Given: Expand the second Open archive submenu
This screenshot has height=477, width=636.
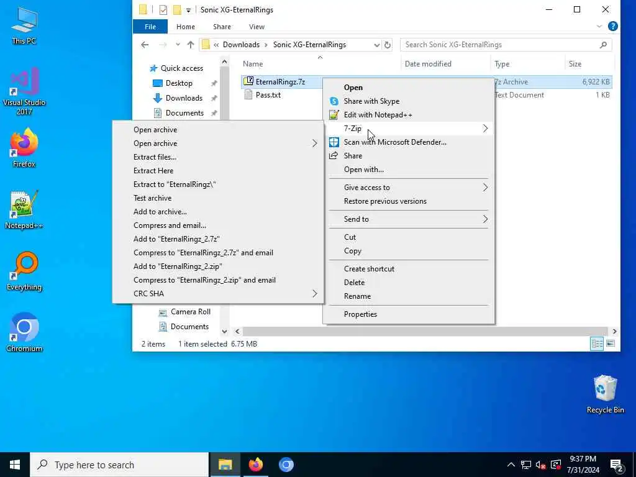Looking at the screenshot, I should click(x=315, y=143).
